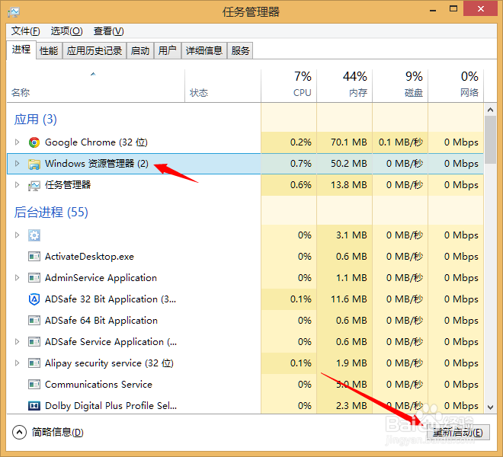The height and width of the screenshot is (457, 503).
Task: Select the 进程 tab
Action: point(21,50)
